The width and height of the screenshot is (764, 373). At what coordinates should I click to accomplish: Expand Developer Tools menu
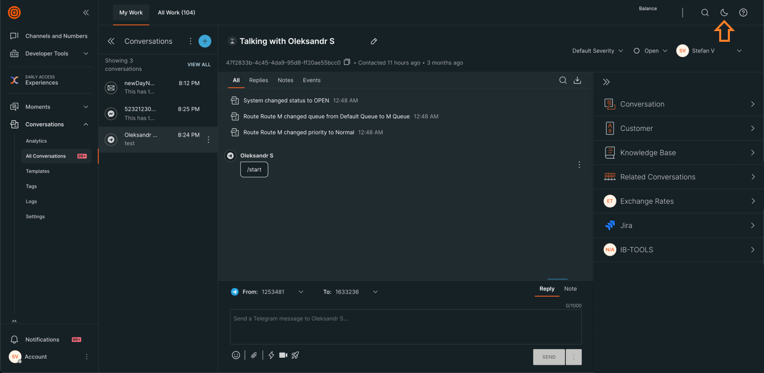[49, 54]
